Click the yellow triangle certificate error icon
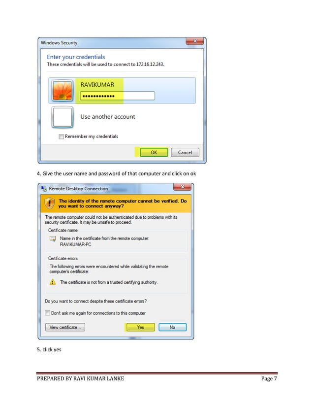Viewport: 314px width, 407px height. coord(53,282)
